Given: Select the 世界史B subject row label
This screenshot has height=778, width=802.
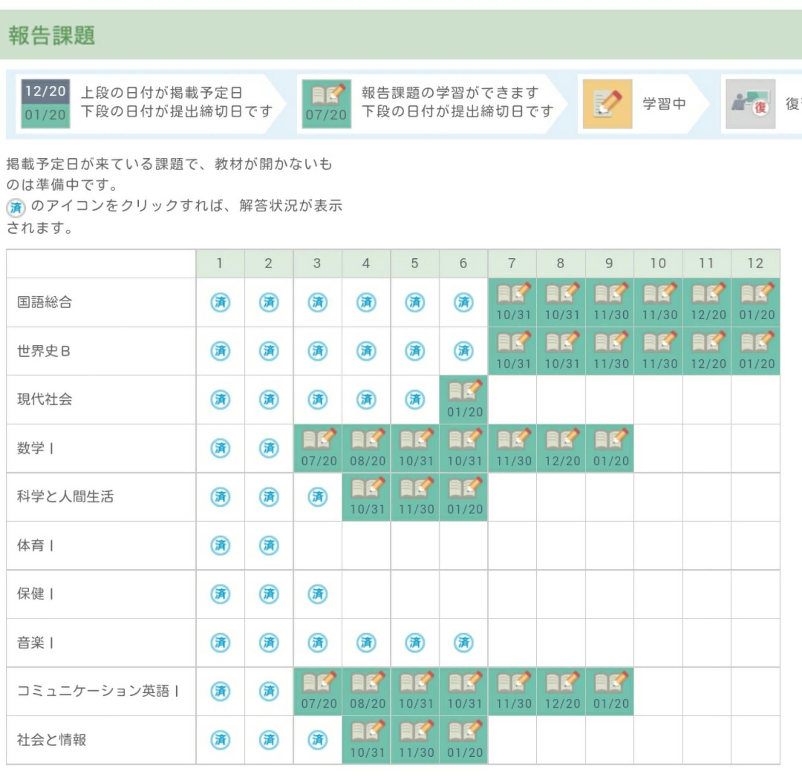Looking at the screenshot, I should pyautogui.click(x=43, y=351).
